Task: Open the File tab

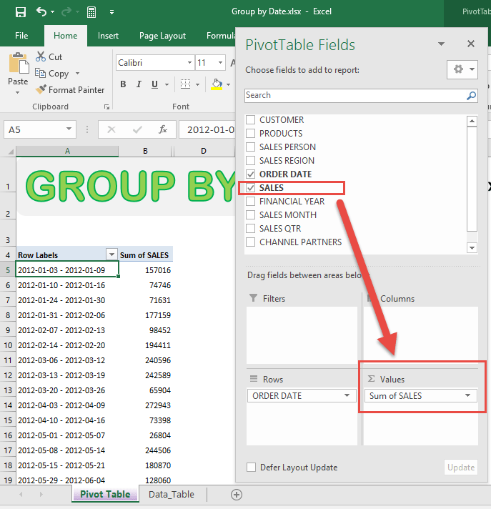Action: point(21,35)
